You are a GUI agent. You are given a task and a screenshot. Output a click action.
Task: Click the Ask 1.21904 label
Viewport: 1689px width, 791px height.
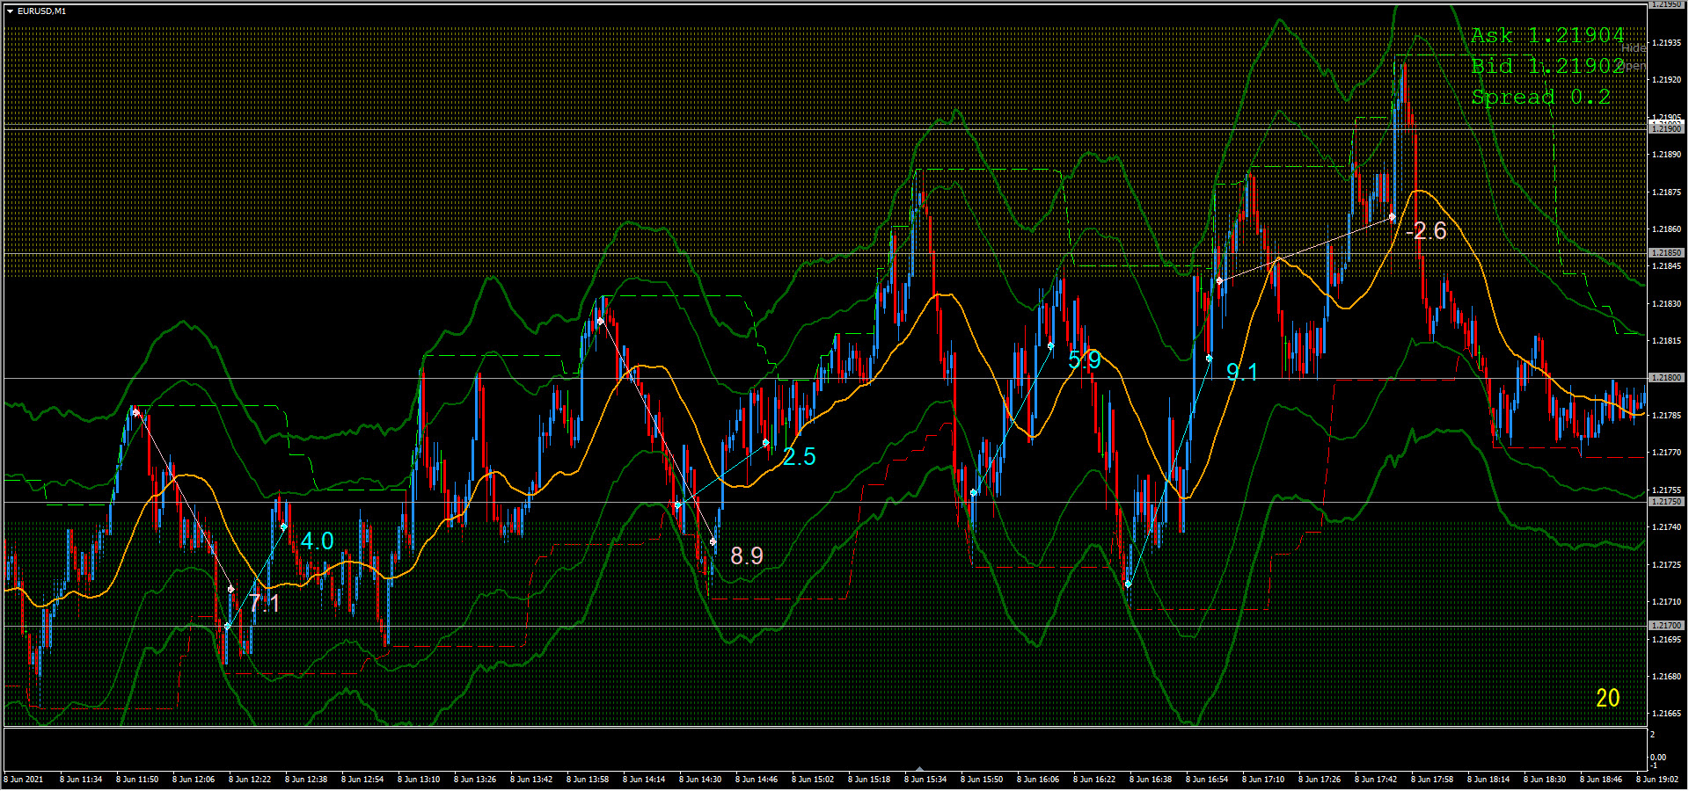point(1547,35)
